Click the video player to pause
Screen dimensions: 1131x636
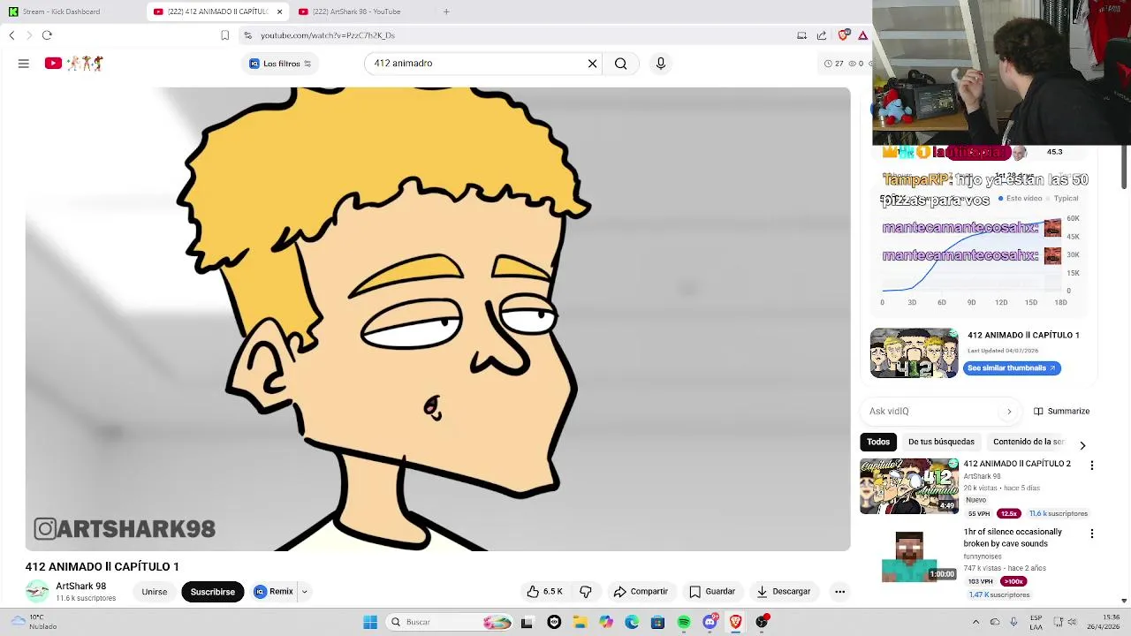(437, 319)
